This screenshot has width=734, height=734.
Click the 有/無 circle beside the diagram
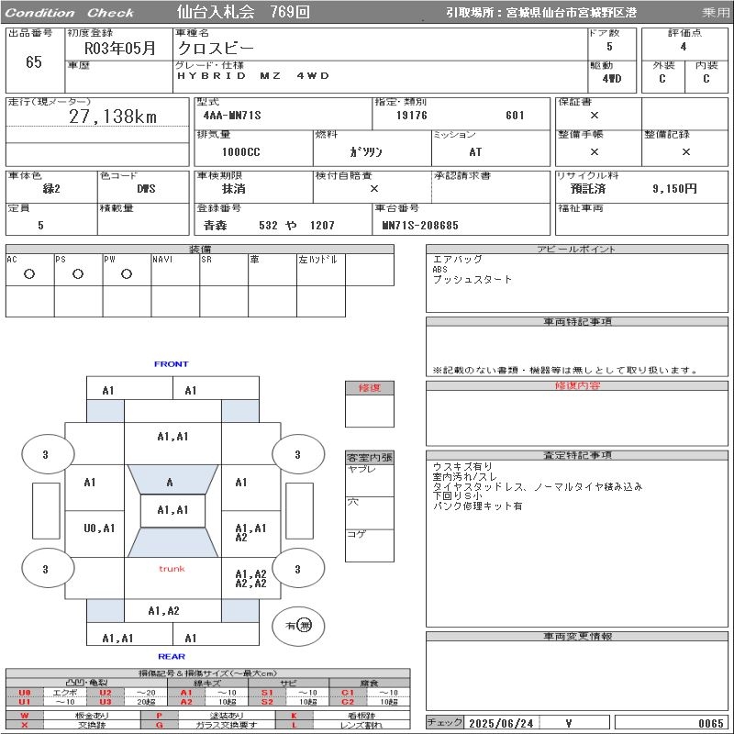(x=298, y=626)
